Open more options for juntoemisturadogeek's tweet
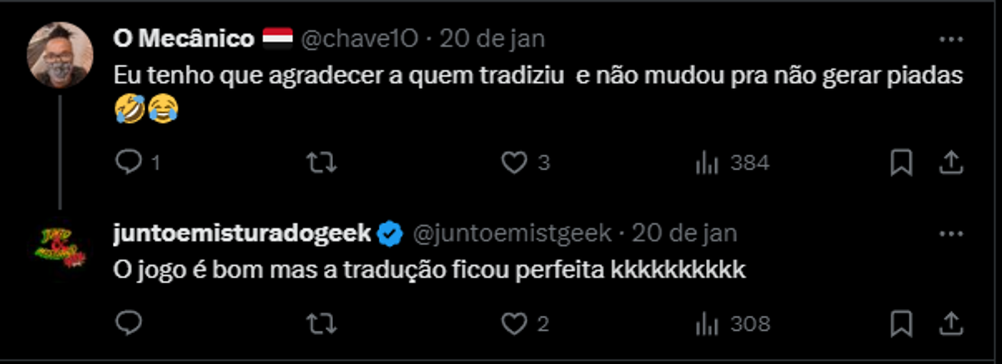The height and width of the screenshot is (364, 1002). click(951, 234)
